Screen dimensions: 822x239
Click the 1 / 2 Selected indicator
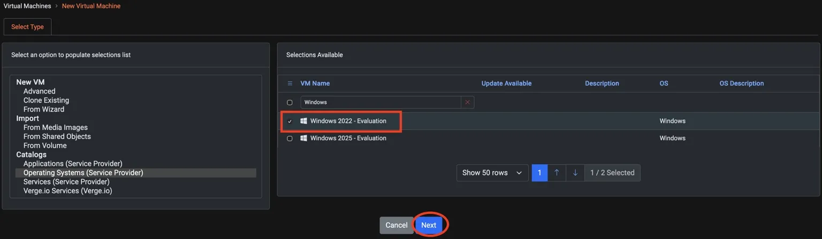pyautogui.click(x=612, y=173)
